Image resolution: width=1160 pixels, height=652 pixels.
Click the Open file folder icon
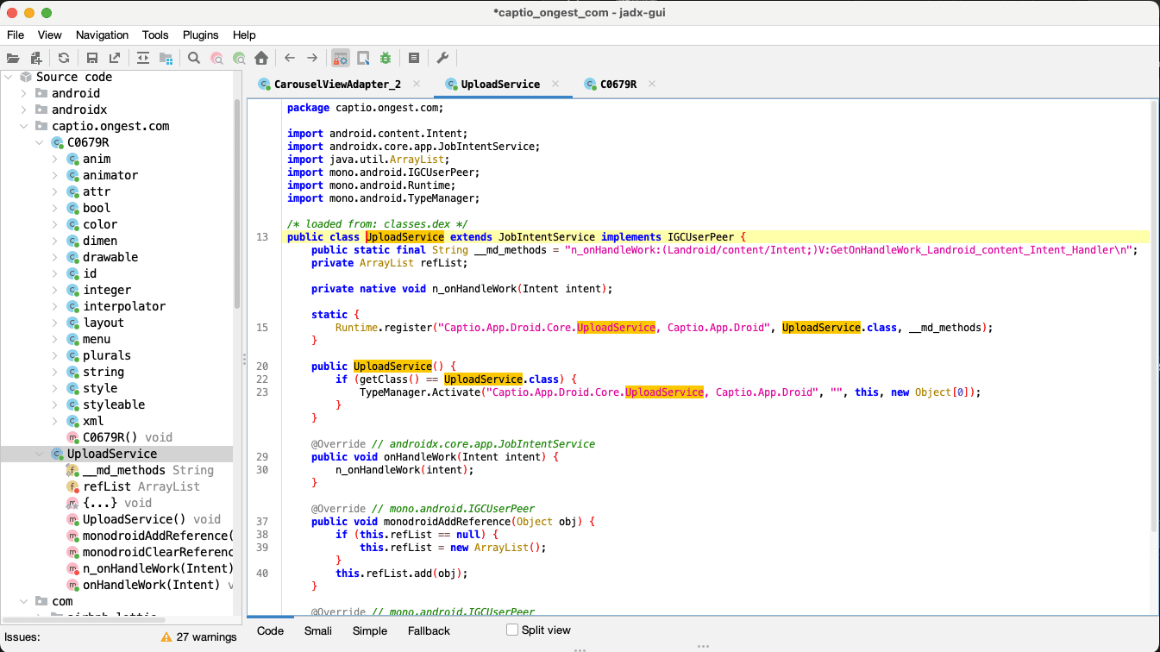coord(13,58)
